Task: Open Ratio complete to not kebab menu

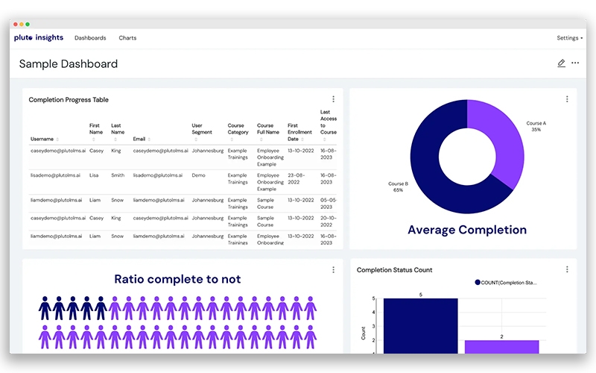Action: click(x=333, y=269)
